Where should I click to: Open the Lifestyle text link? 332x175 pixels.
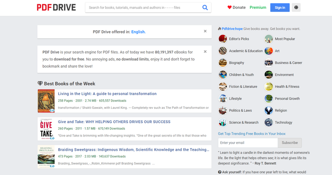pyautogui.click(x=235, y=99)
